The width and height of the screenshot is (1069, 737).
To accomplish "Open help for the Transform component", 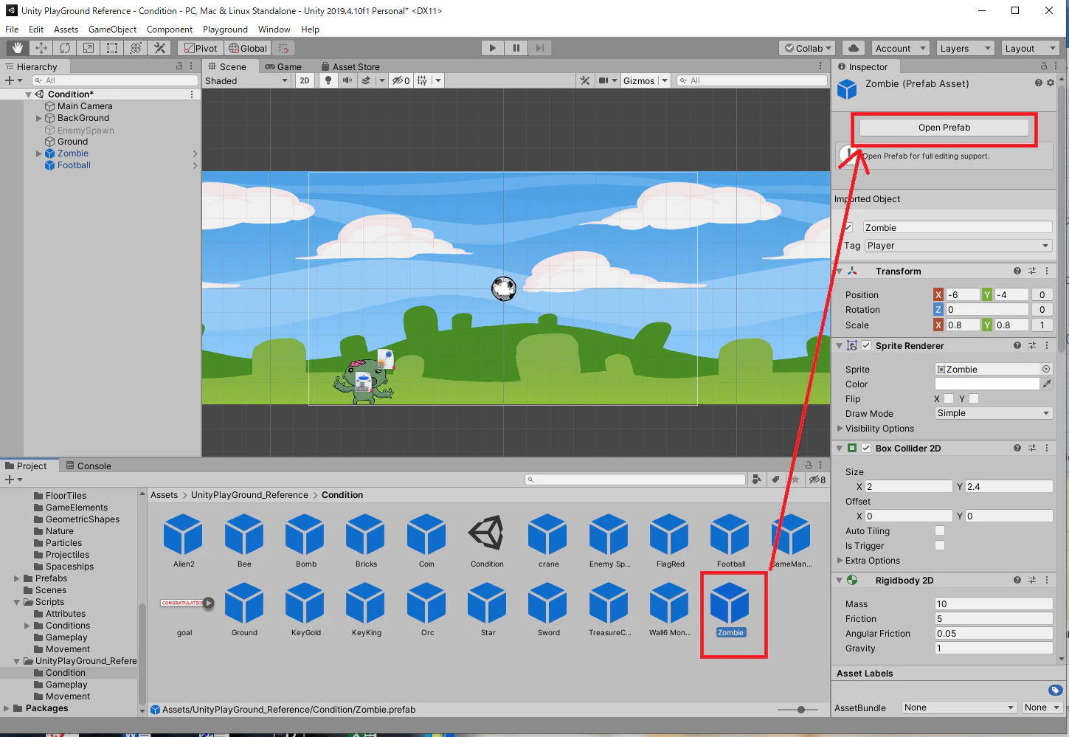I will [1017, 271].
